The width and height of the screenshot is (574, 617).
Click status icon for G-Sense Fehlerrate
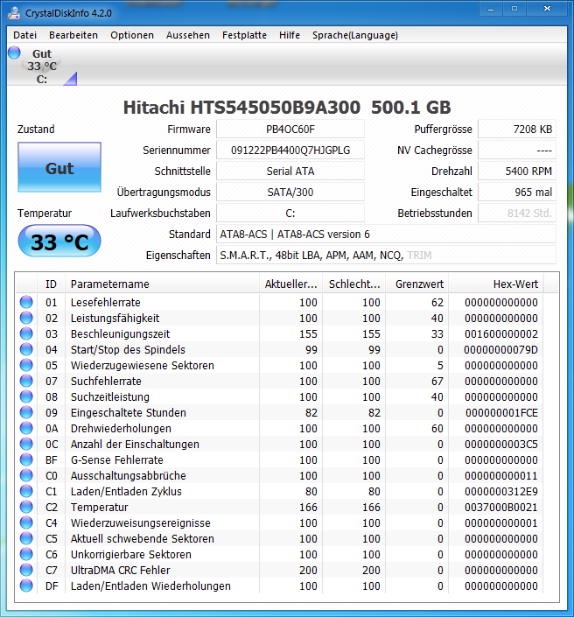click(26, 459)
